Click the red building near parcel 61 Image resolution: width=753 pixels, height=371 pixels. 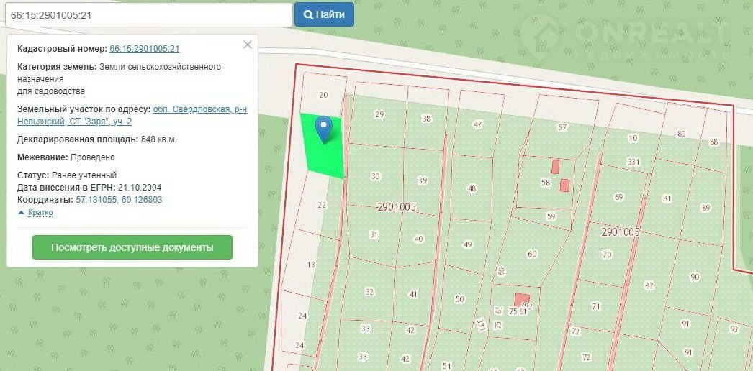522,298
